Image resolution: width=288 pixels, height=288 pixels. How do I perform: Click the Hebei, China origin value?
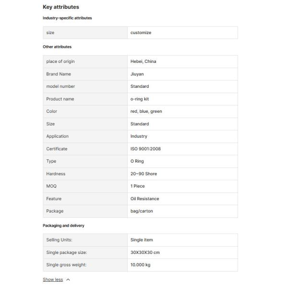pyautogui.click(x=143, y=61)
